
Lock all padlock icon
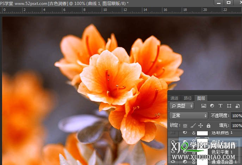[x=208, y=125]
